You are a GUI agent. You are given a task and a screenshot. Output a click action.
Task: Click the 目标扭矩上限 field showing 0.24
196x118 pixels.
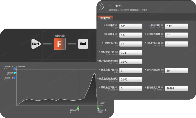click(x=131, y=53)
